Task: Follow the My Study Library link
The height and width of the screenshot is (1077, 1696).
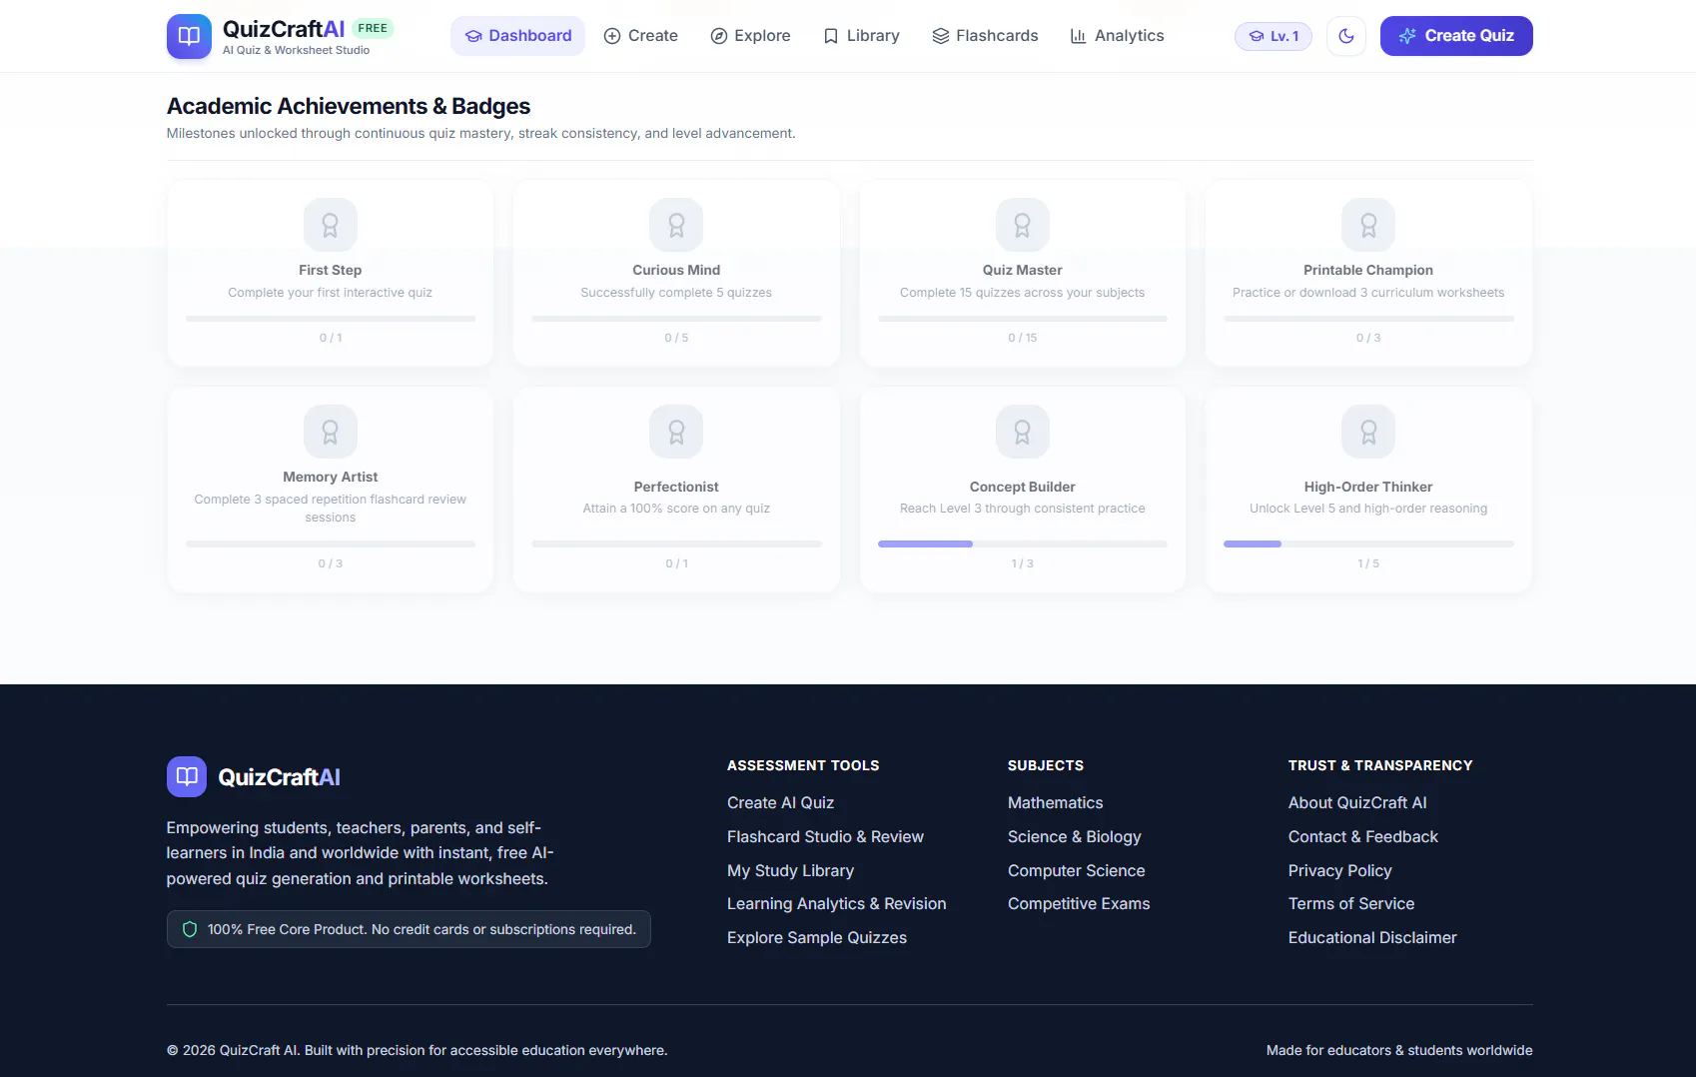Action: [790, 870]
